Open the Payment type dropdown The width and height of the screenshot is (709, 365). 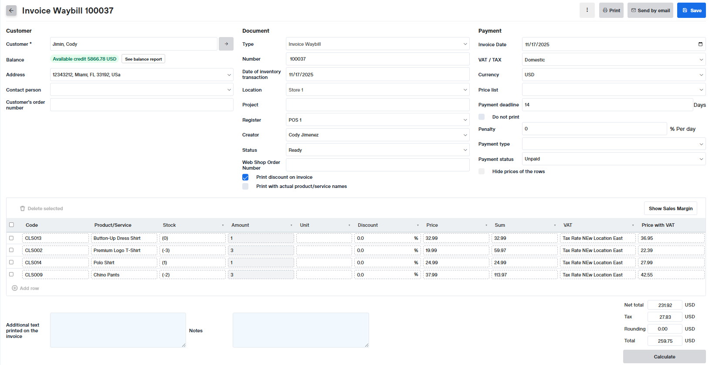click(x=614, y=144)
